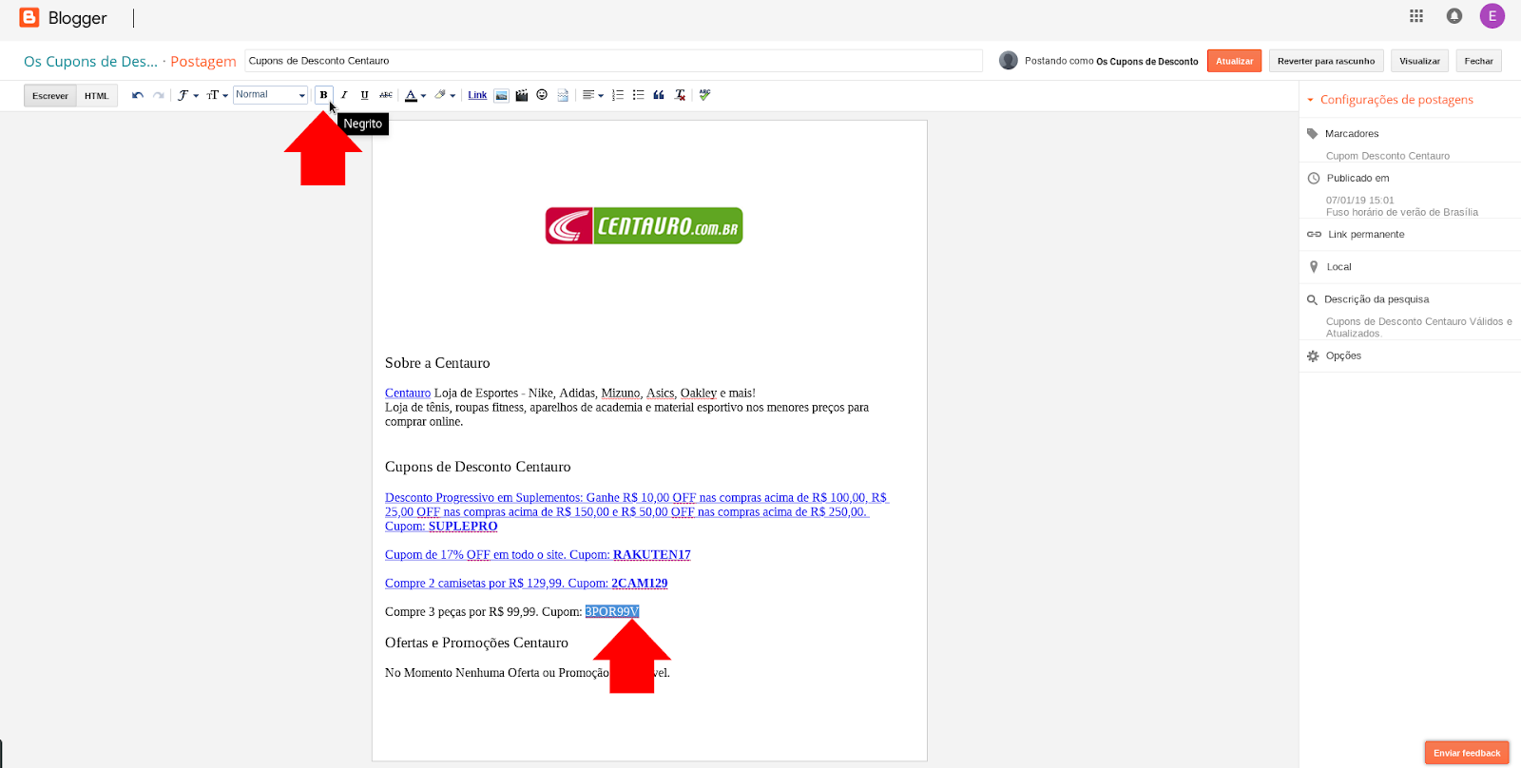Toggle bold (Negrito) formatting
Image resolution: width=1521 pixels, height=768 pixels.
click(x=323, y=95)
